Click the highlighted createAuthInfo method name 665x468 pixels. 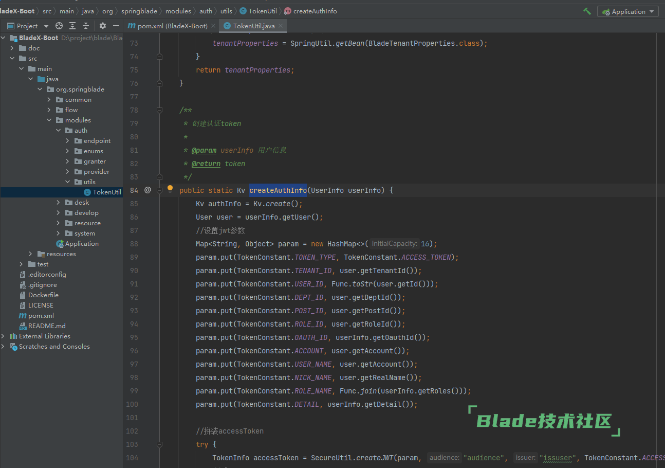[278, 190]
